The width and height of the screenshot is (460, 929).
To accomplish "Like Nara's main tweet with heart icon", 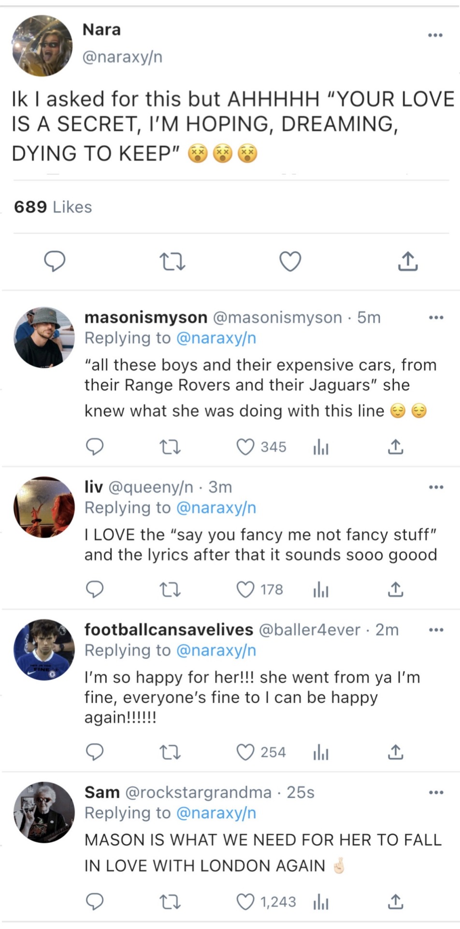I will click(x=290, y=262).
